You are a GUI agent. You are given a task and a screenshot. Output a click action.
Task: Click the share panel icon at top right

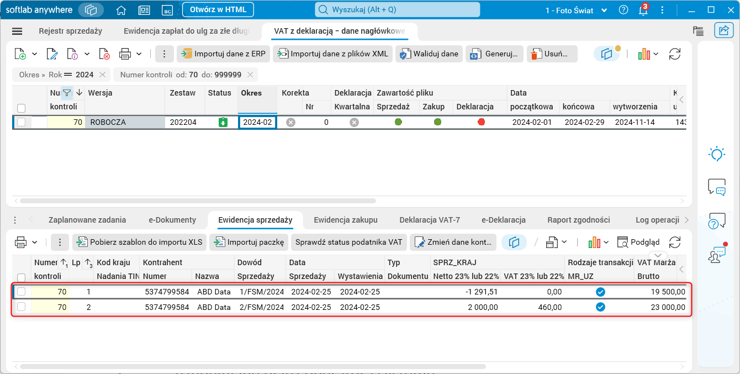723,30
